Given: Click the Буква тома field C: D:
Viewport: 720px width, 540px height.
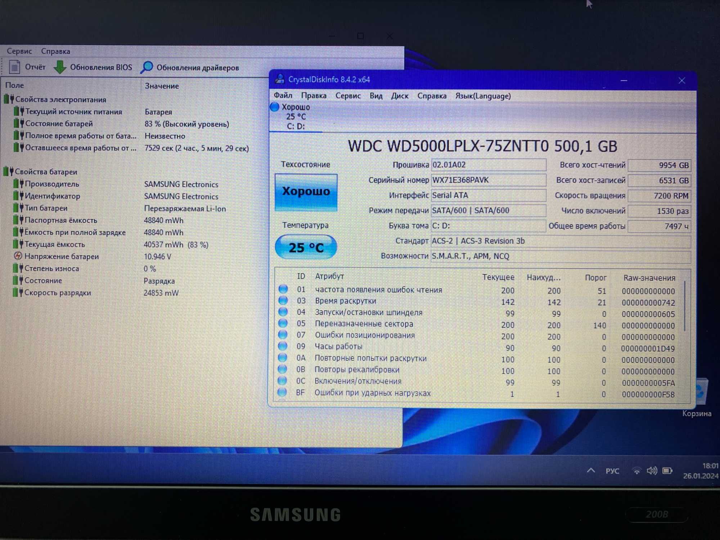Looking at the screenshot, I should click(489, 226).
